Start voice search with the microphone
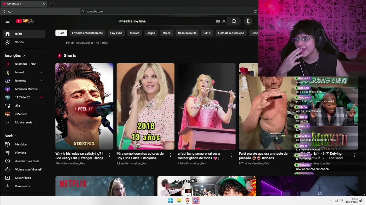The height and width of the screenshot is (205, 366). point(248,21)
